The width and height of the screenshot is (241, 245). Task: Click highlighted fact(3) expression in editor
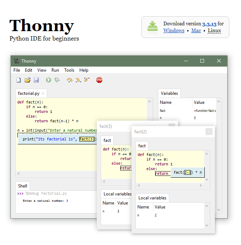pyautogui.click(x=87, y=139)
